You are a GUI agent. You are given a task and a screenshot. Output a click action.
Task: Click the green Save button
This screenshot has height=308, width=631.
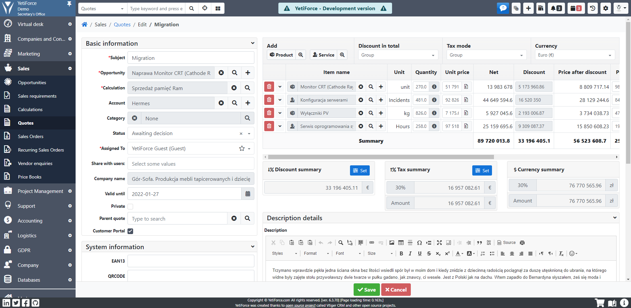pyautogui.click(x=366, y=290)
